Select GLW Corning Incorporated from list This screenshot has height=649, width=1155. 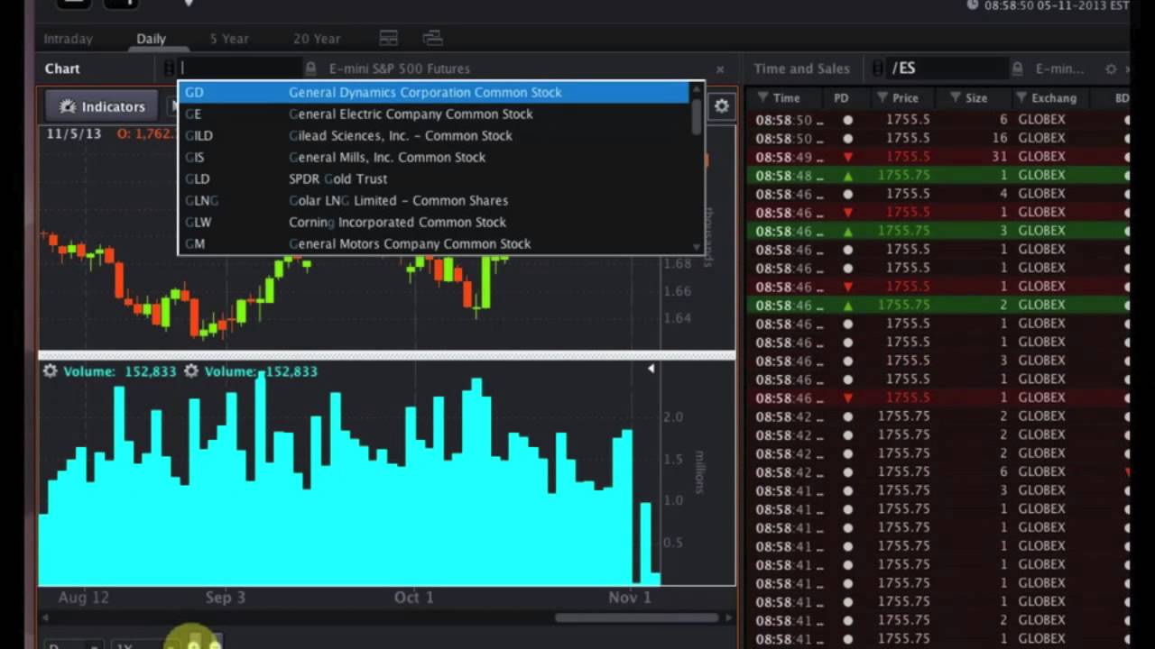pos(435,222)
